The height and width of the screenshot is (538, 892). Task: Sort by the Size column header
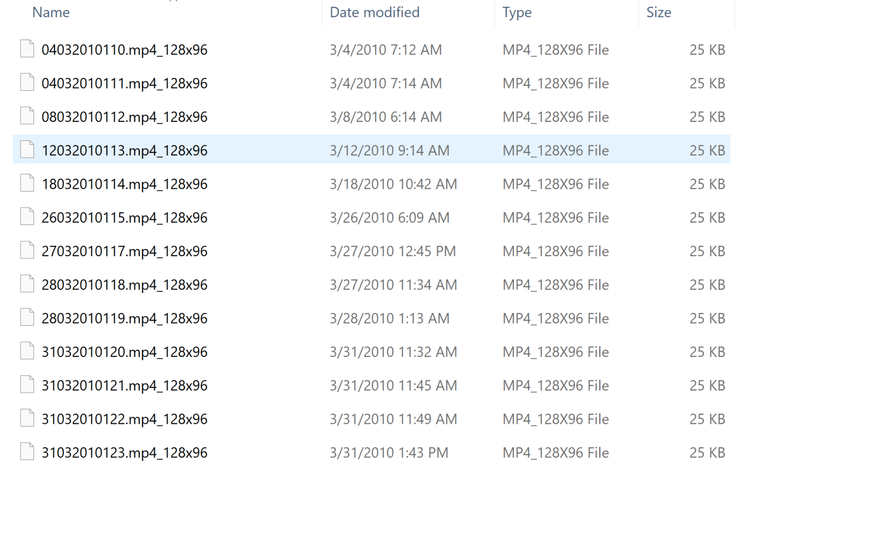pyautogui.click(x=658, y=12)
